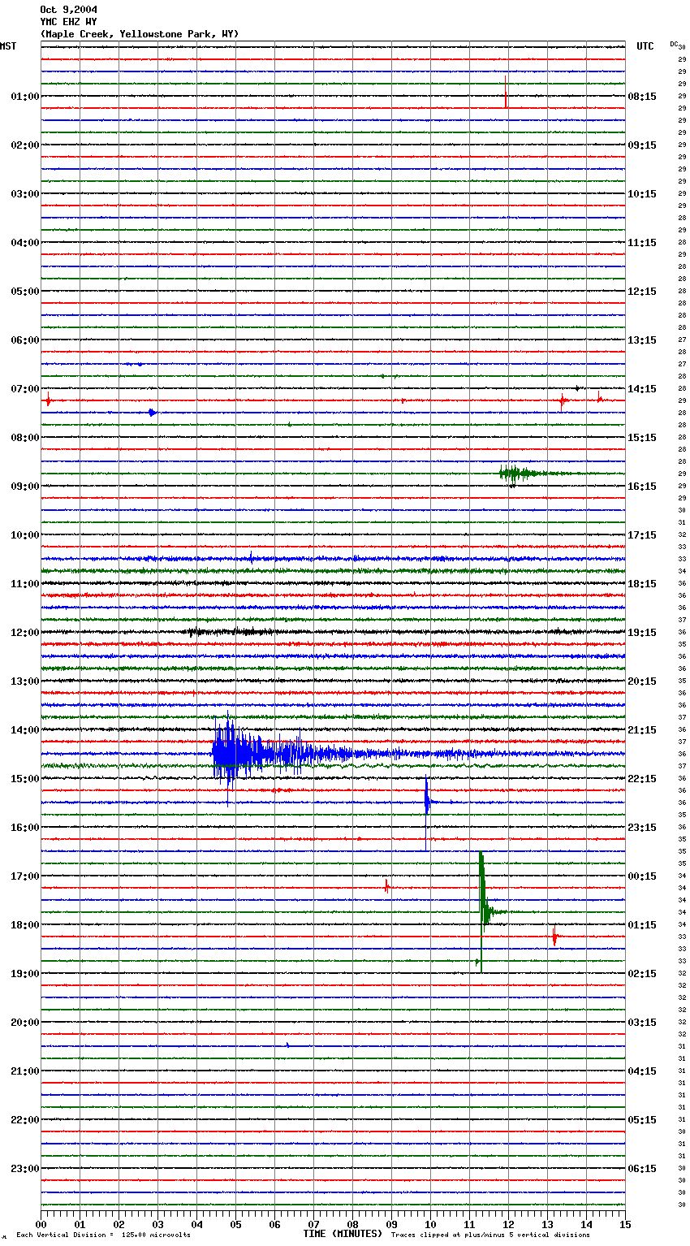Click the "UTC" time zone header
This screenshot has width=690, height=1246.
click(x=645, y=46)
